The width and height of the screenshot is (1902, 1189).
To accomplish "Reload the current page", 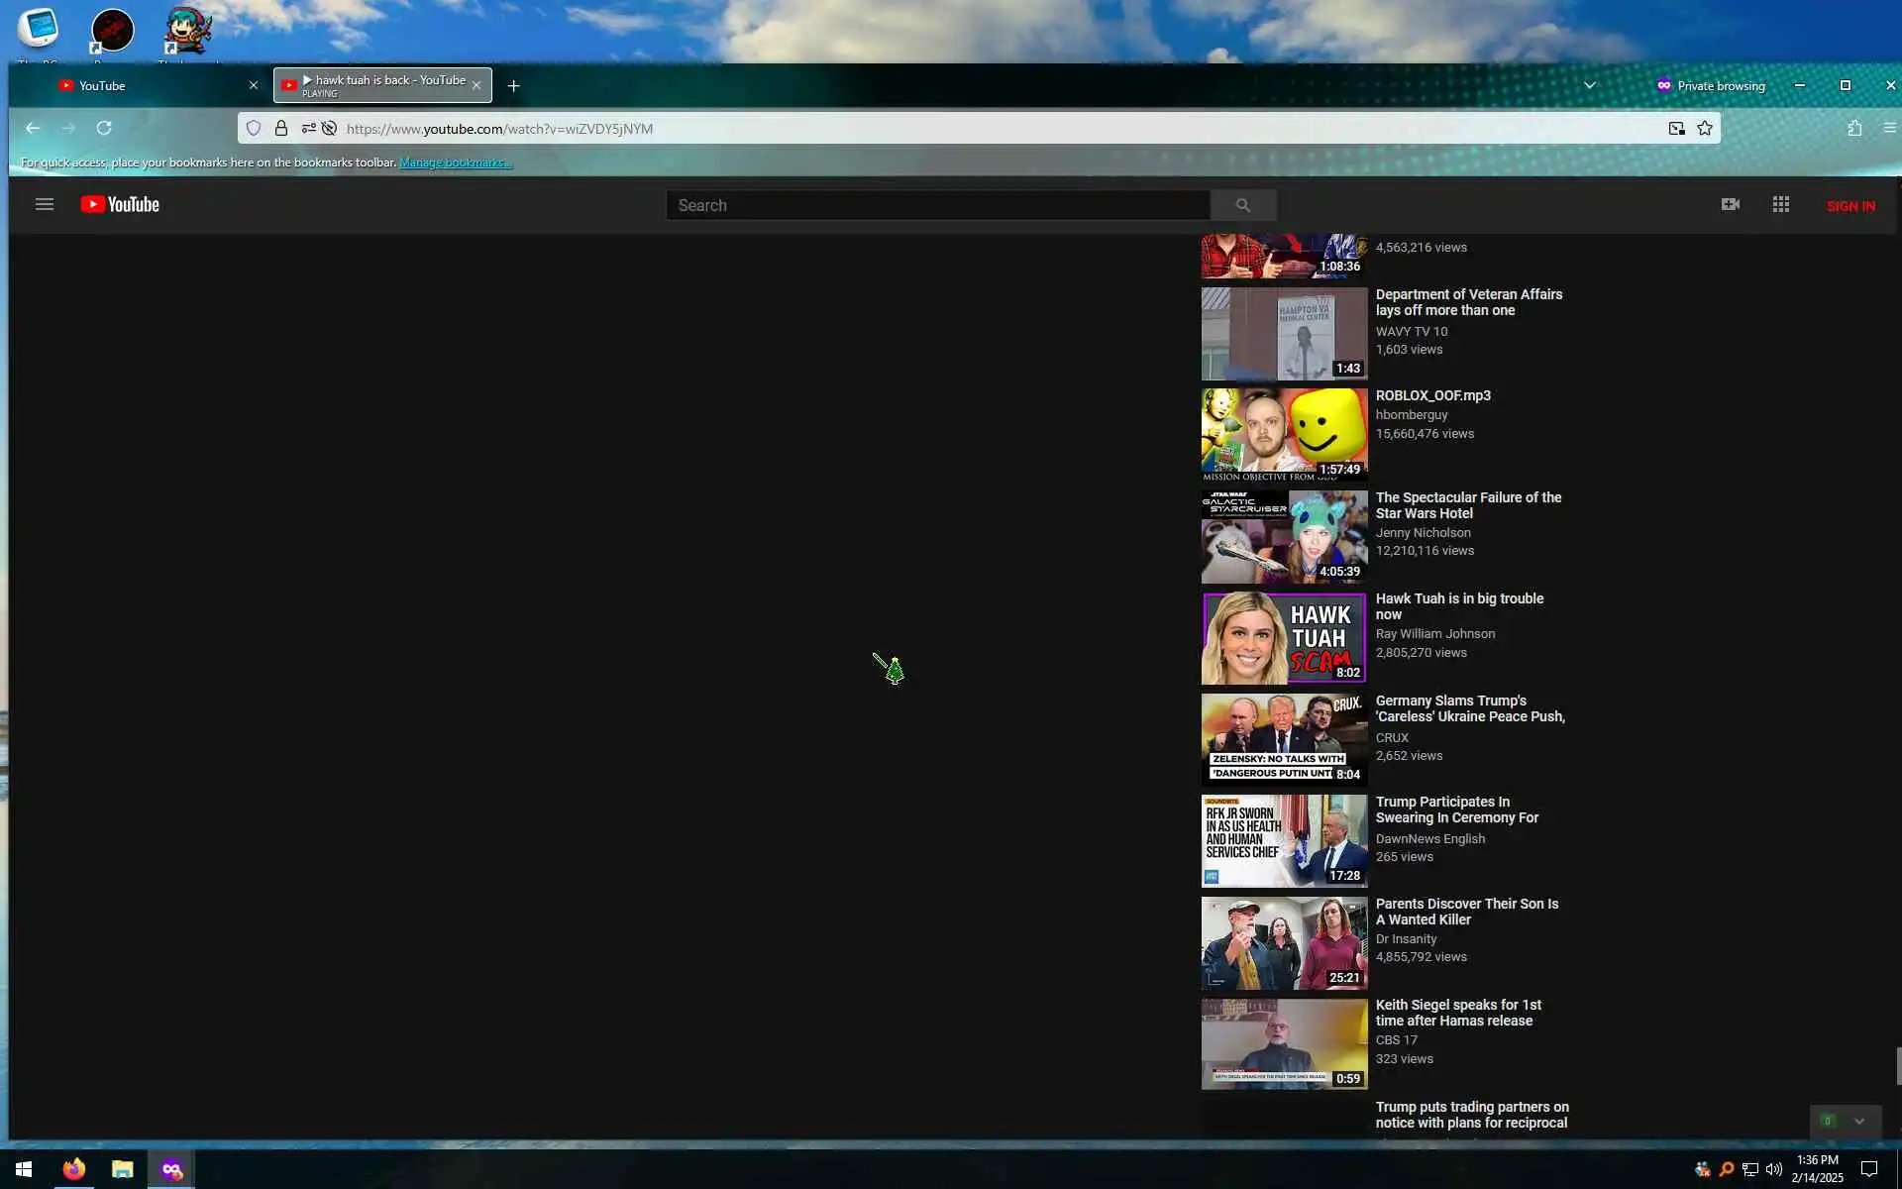I will click(104, 129).
